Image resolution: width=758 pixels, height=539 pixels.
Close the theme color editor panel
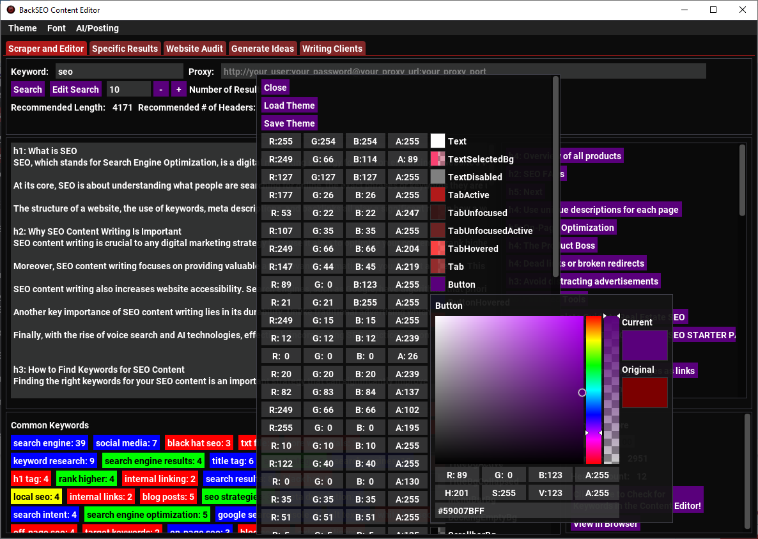[x=275, y=87]
